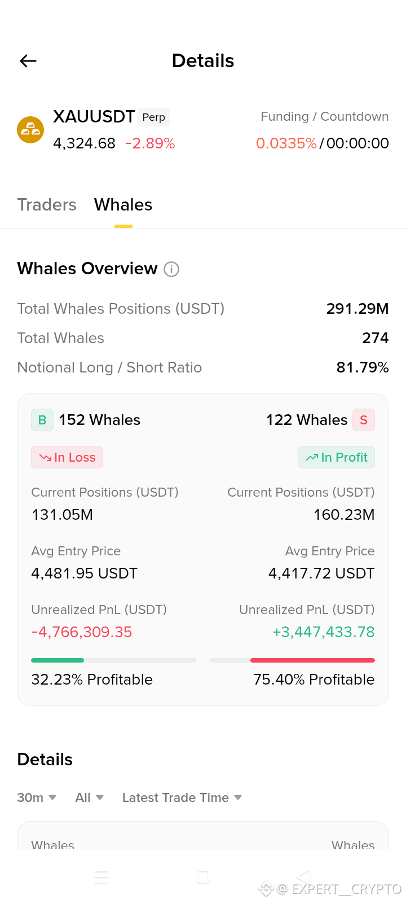Tap the gold XAUUSDT coin icon

click(x=30, y=130)
